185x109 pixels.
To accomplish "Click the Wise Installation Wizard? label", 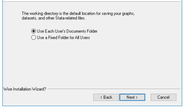I will coord(25,89).
